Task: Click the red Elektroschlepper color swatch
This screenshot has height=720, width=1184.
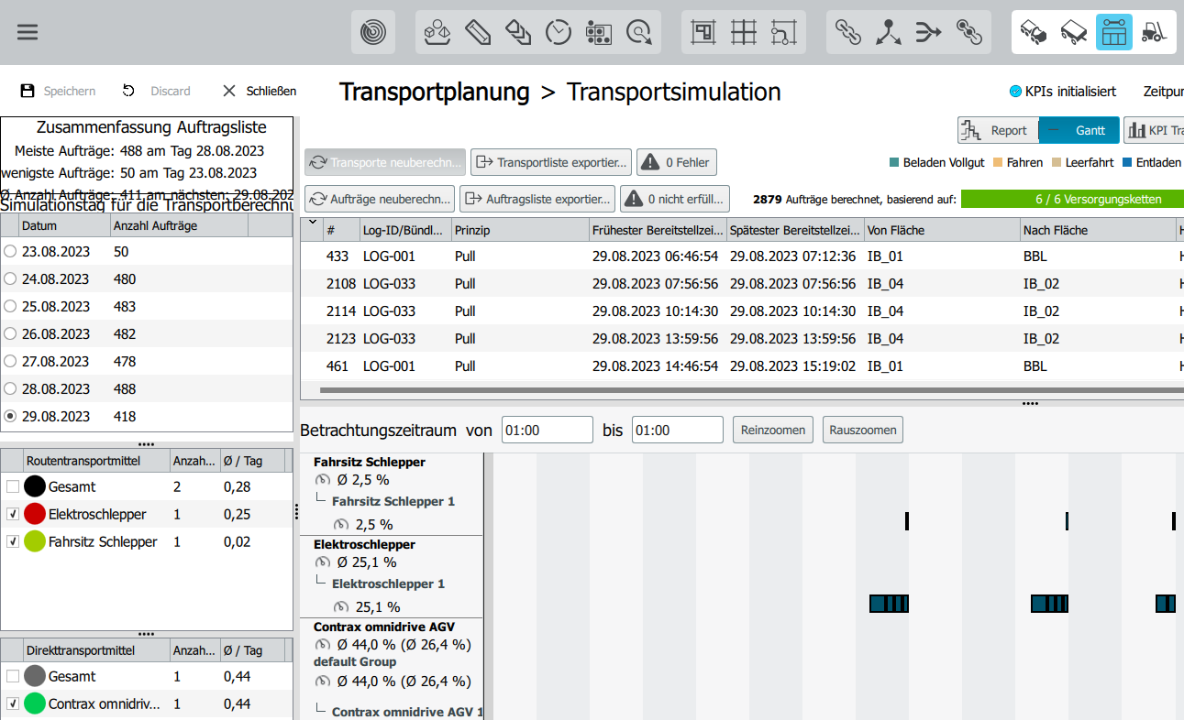Action: (x=35, y=515)
